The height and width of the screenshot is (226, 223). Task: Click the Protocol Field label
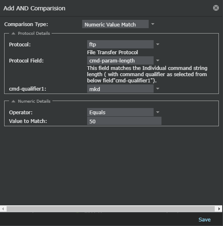[x=26, y=61]
